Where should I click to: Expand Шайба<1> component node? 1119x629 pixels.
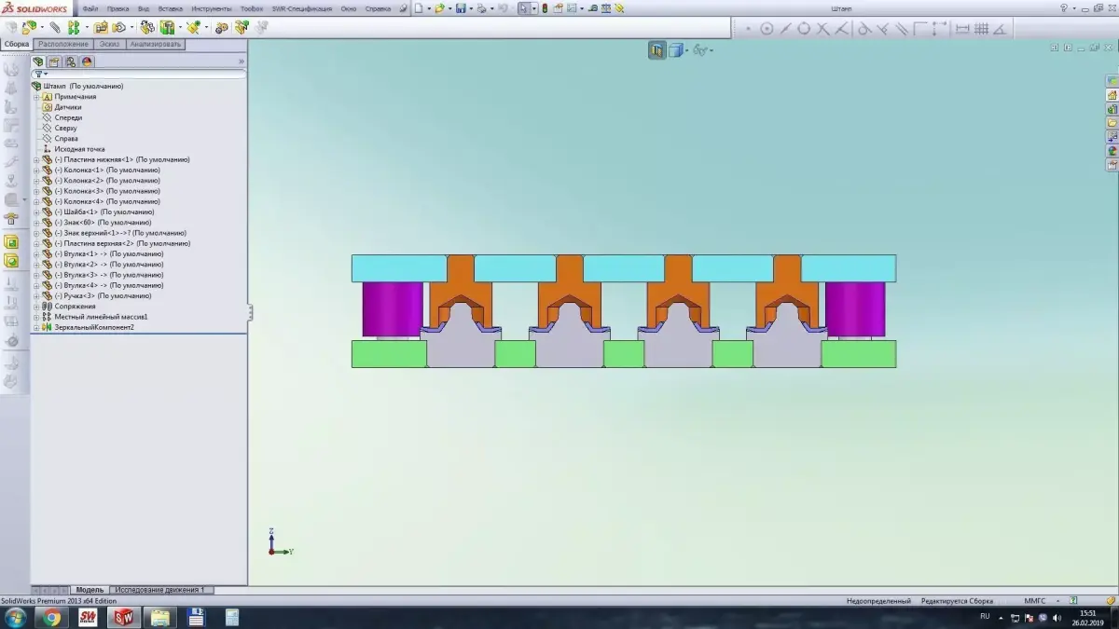point(36,212)
